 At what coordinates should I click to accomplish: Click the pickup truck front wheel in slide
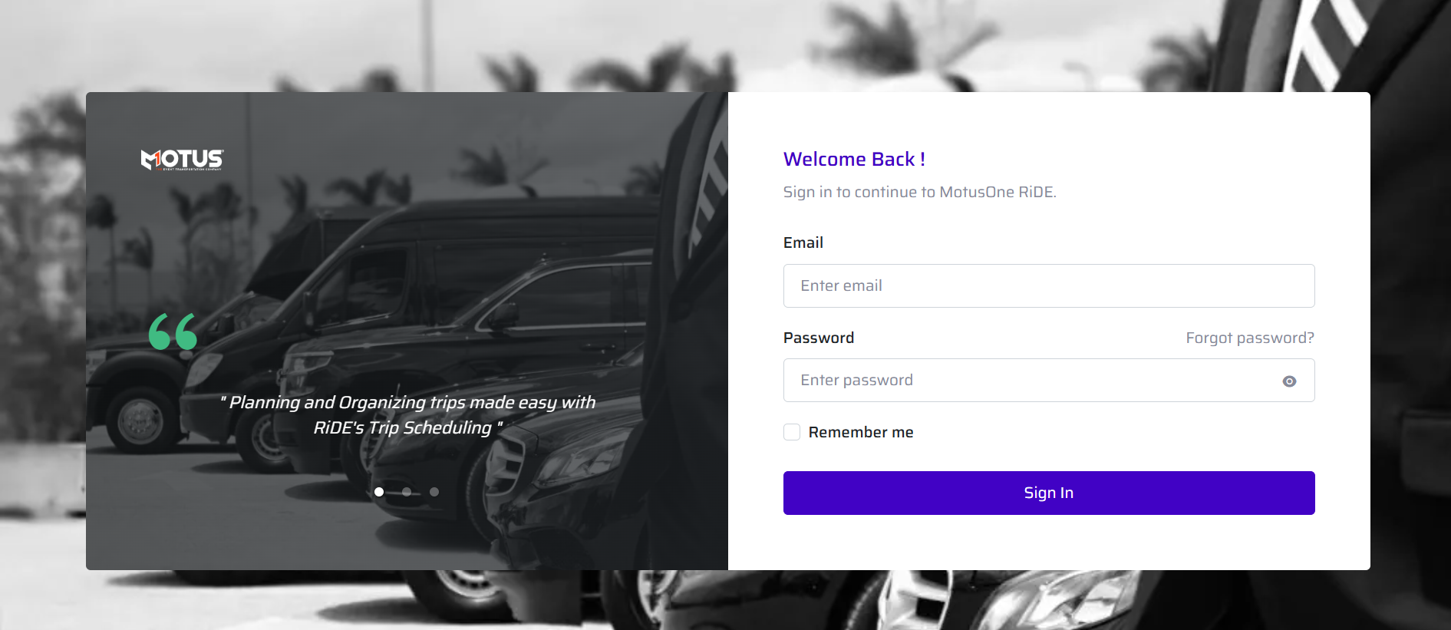[140, 421]
